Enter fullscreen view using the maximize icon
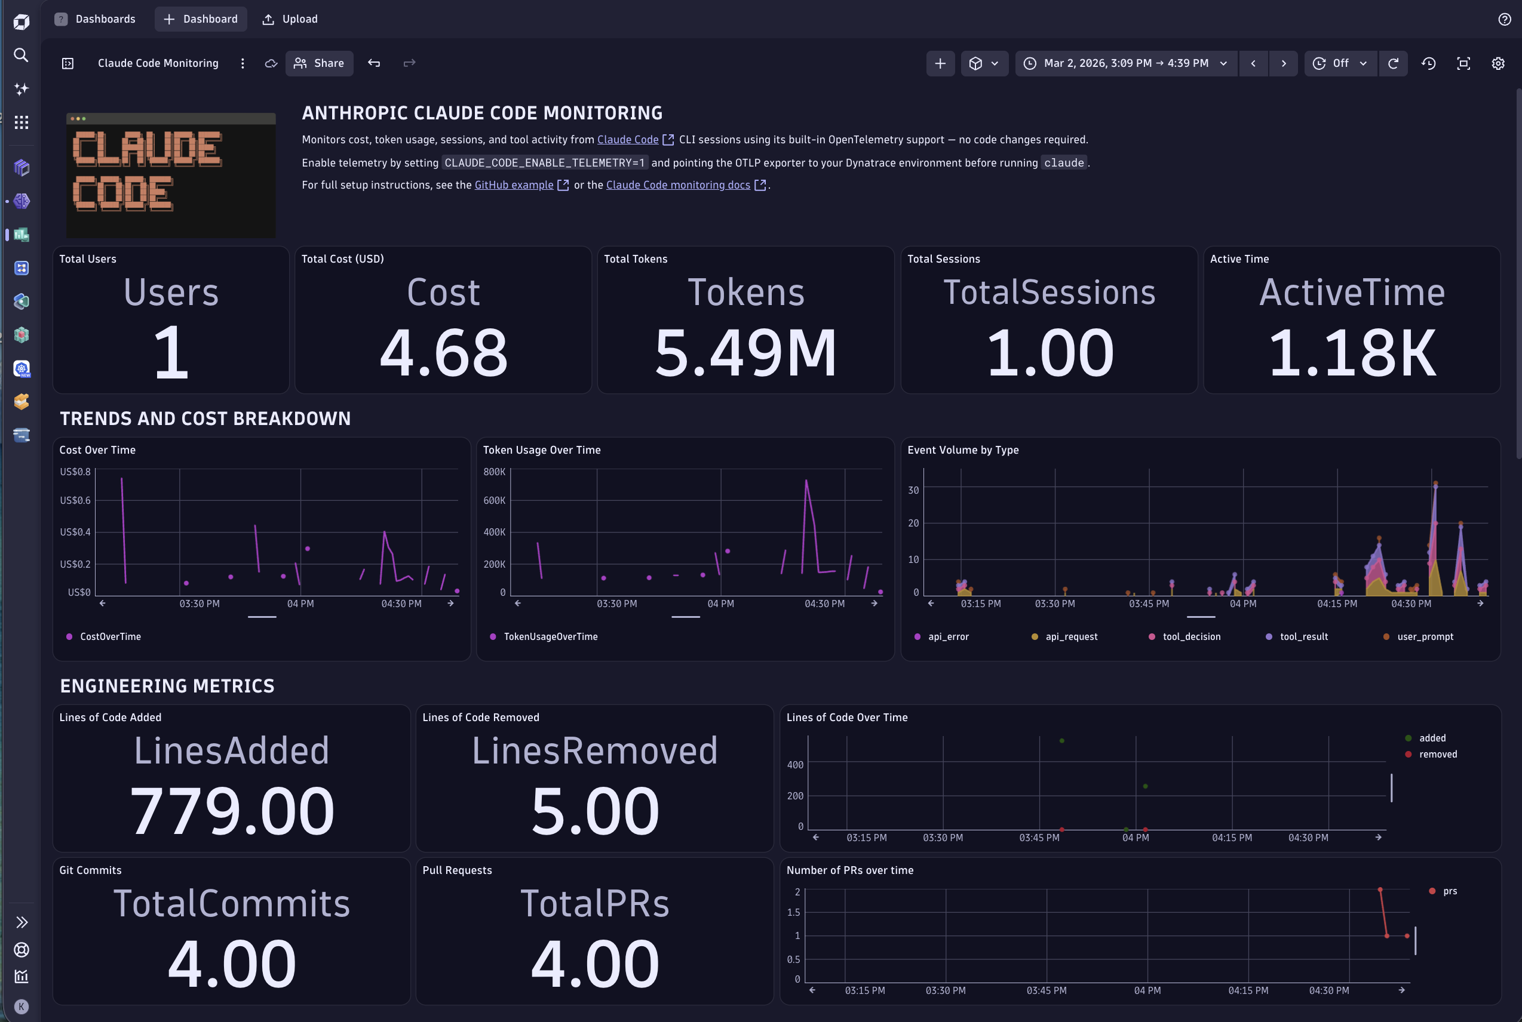1522x1022 pixels. pyautogui.click(x=1463, y=63)
